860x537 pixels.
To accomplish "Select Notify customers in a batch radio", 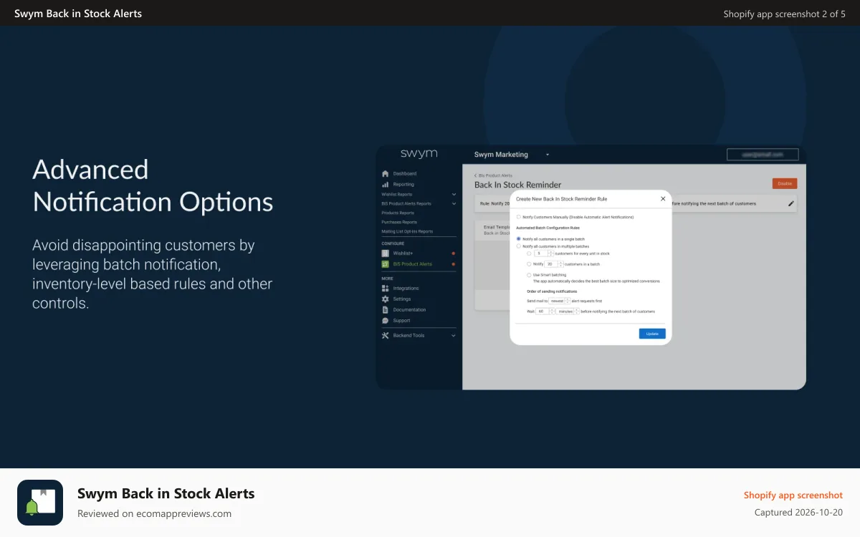I will pyautogui.click(x=529, y=264).
